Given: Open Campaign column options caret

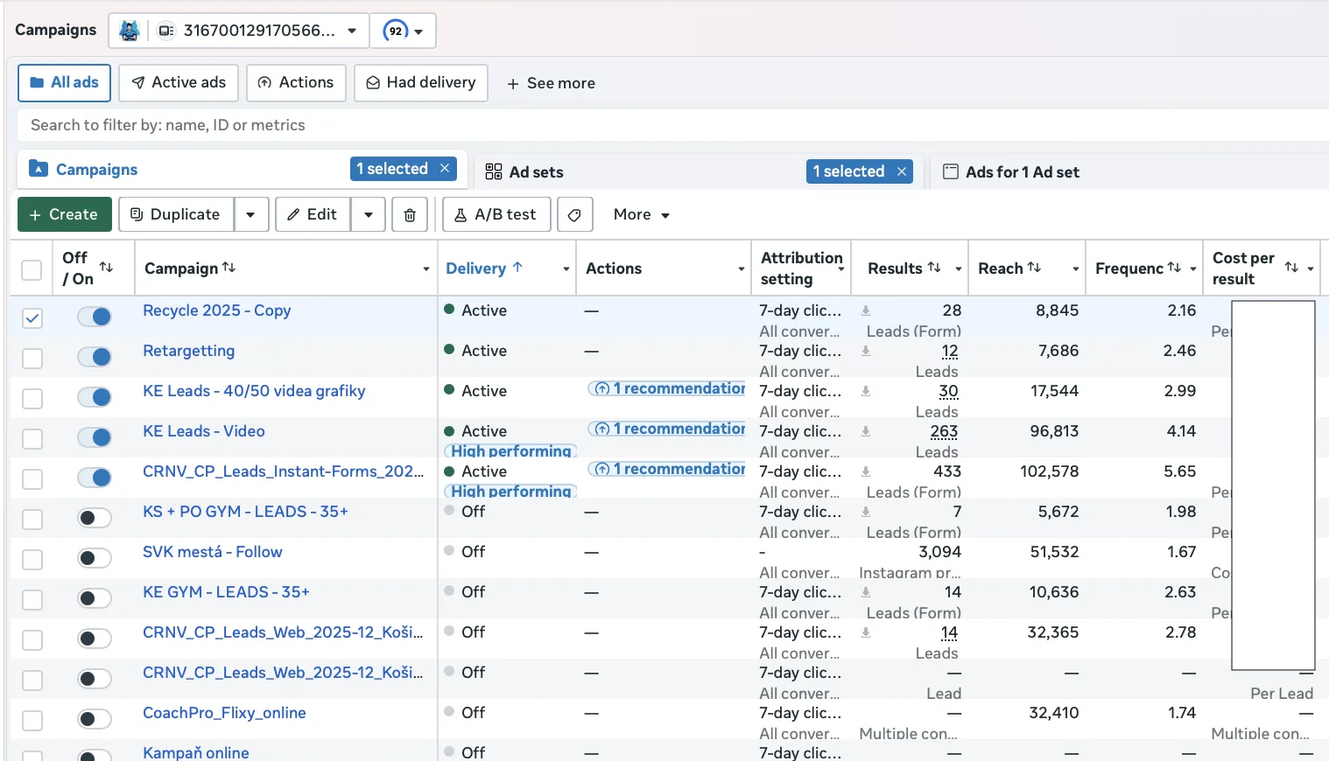Looking at the screenshot, I should coord(425,269).
